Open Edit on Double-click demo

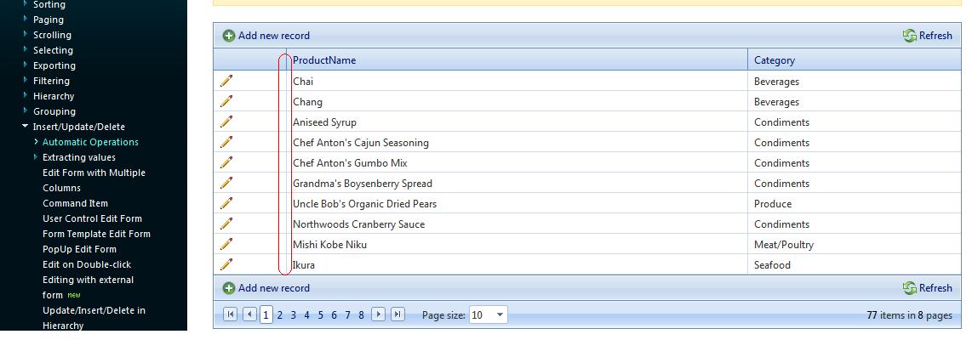point(87,264)
